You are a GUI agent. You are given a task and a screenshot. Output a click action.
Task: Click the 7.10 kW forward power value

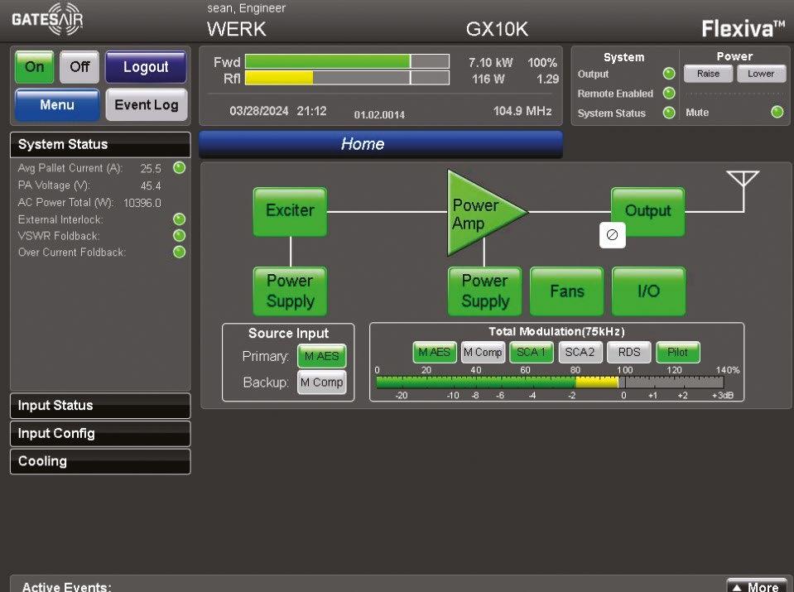[x=490, y=62]
